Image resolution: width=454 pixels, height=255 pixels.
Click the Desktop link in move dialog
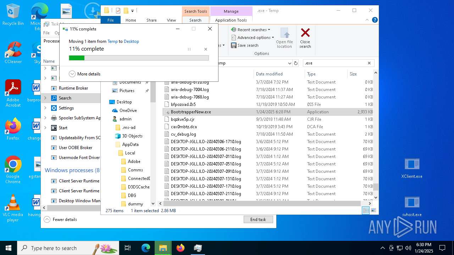coord(131,41)
